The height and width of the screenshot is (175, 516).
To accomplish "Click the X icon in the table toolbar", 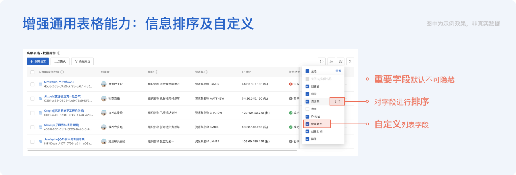I will (x=350, y=61).
